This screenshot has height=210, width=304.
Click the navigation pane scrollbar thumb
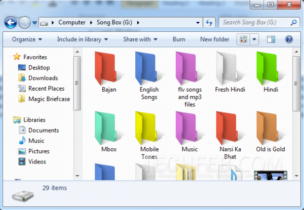77,83
